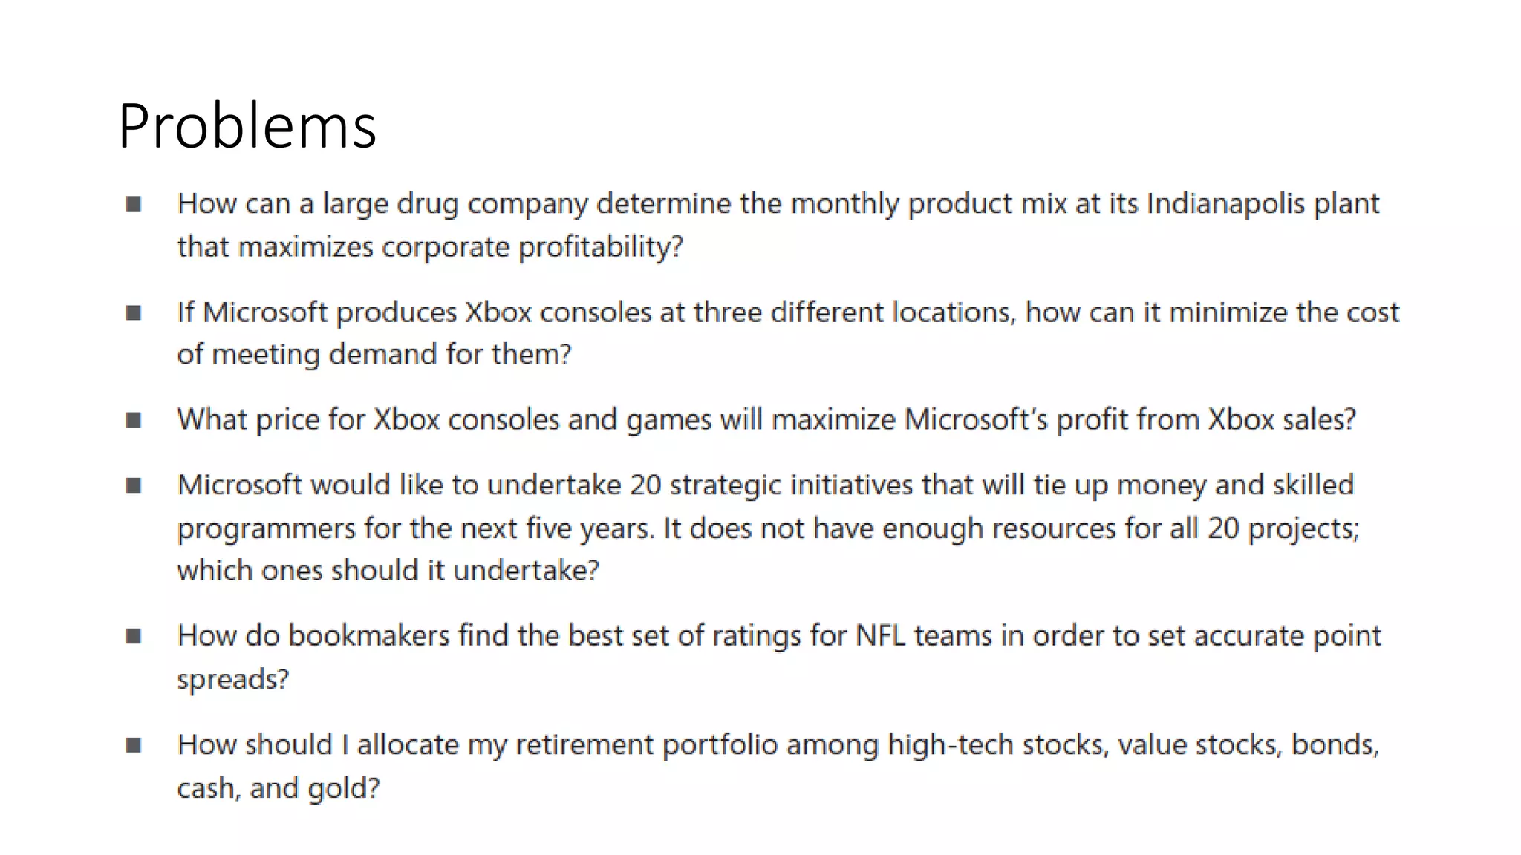This screenshot has height=855, width=1521.
Task: Click the line starting 'Microsoft would like to undertake'
Action: point(766,485)
